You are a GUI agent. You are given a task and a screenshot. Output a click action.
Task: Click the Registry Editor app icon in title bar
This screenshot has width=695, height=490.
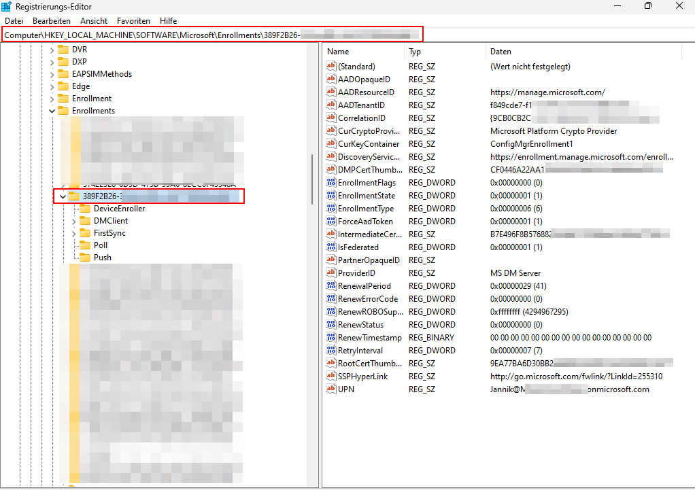[6, 7]
